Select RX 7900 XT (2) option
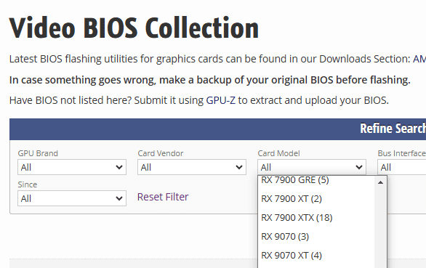This screenshot has height=268, width=426. (x=316, y=199)
